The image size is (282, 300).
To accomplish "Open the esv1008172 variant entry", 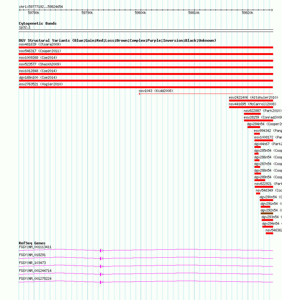I will point(268,138).
